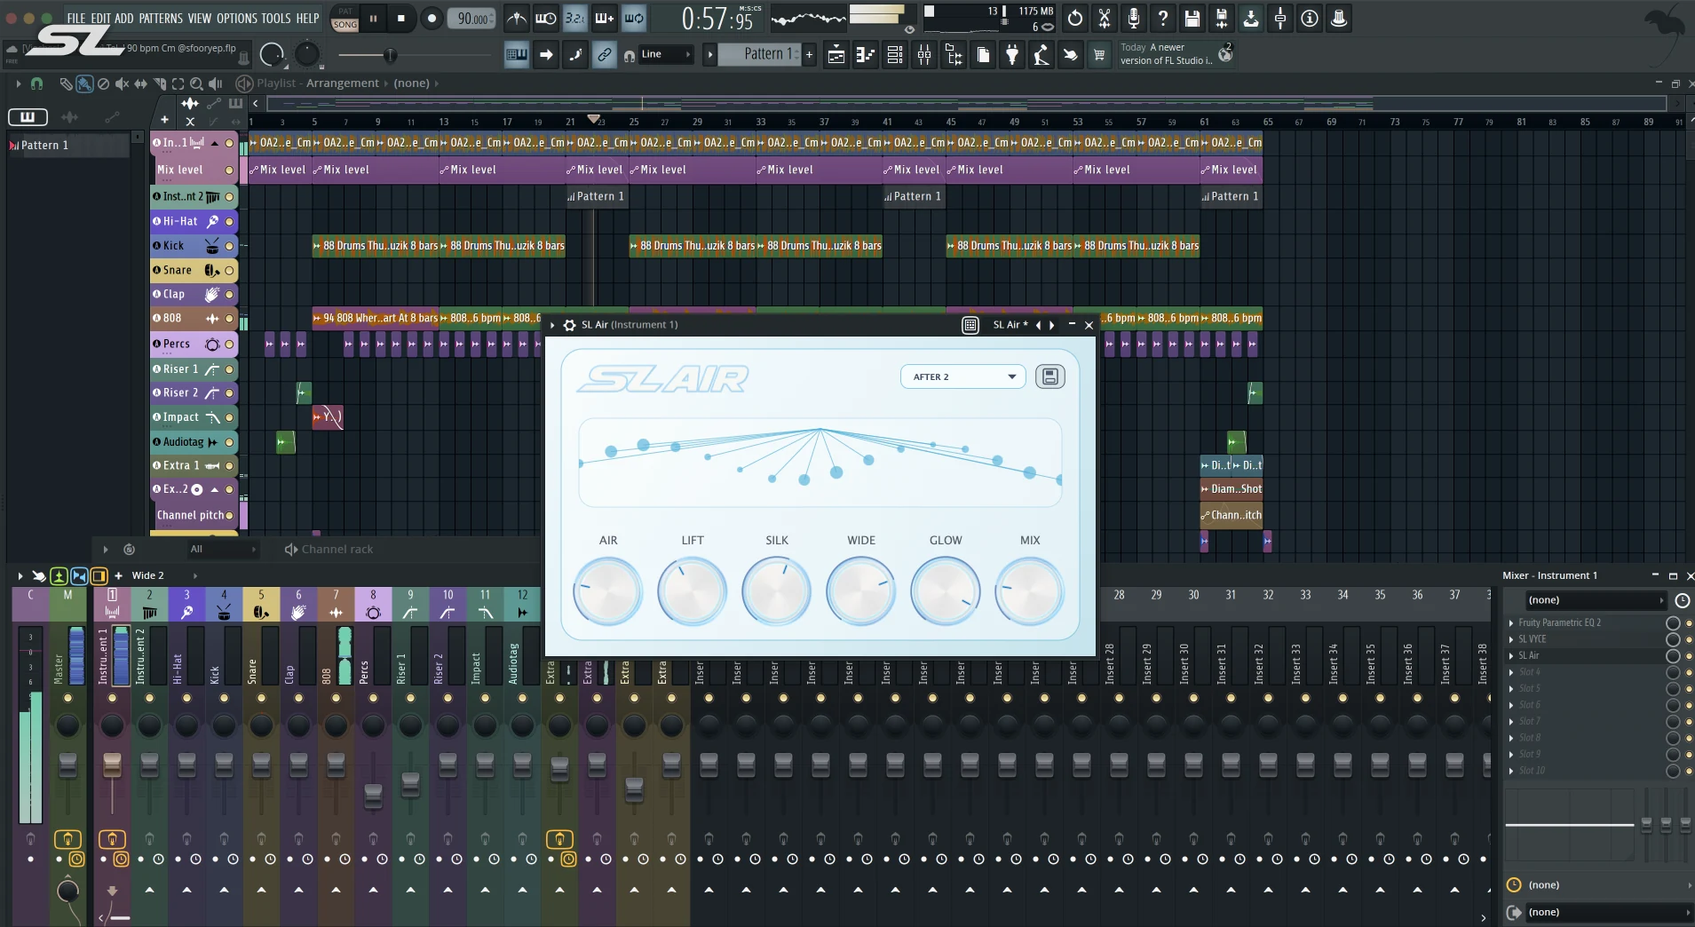
Task: Click the undo history icon in top toolbar
Action: point(1075,18)
